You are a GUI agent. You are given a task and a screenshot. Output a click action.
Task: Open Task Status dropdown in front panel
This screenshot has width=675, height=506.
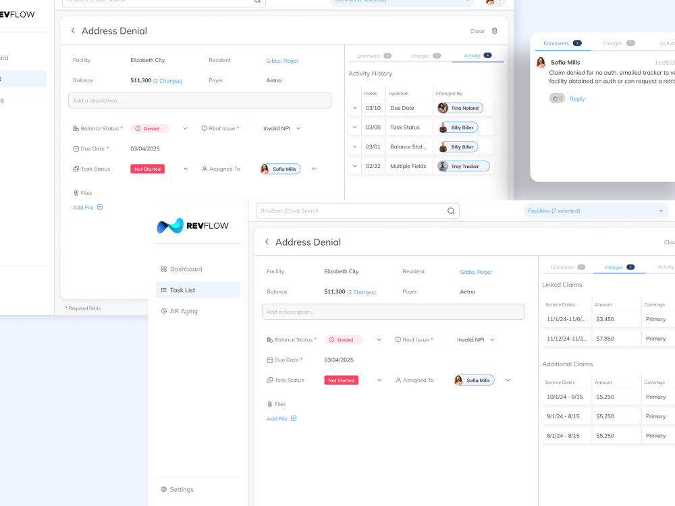[379, 380]
